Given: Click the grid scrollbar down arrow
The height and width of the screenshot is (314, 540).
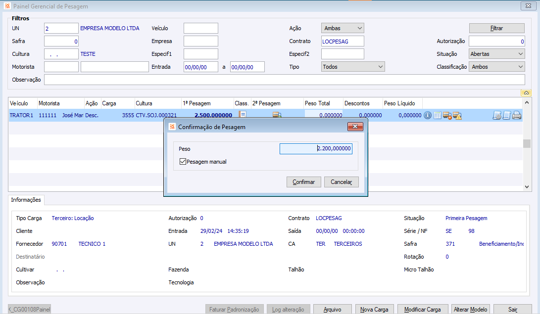Looking at the screenshot, I should 527,187.
